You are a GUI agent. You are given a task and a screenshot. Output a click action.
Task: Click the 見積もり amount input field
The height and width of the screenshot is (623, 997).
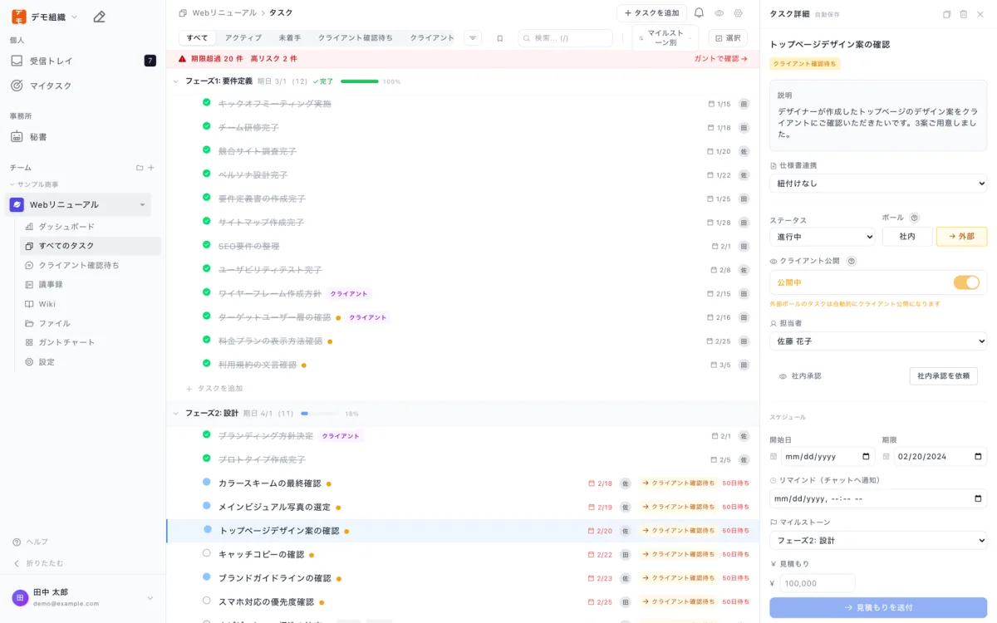[817, 583]
